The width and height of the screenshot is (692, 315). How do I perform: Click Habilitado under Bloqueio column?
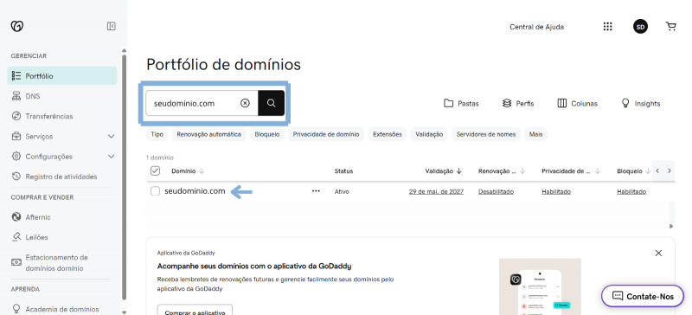631,192
